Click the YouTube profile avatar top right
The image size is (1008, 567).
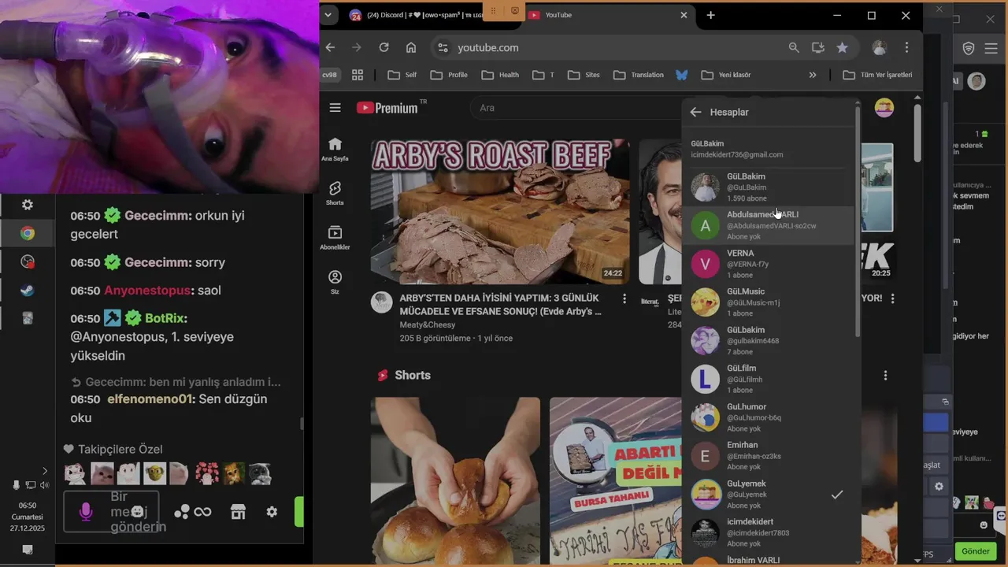(x=884, y=108)
